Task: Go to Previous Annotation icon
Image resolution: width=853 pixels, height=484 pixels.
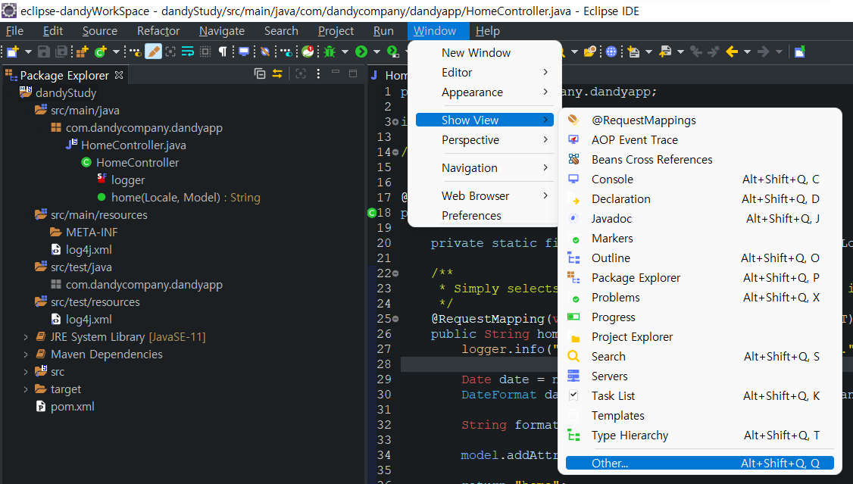Action: 665,52
